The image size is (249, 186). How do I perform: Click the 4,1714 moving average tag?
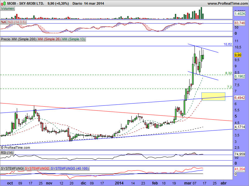pos(240,127)
